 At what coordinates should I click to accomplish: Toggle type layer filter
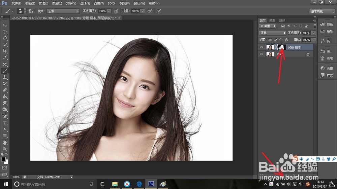click(x=295, y=26)
